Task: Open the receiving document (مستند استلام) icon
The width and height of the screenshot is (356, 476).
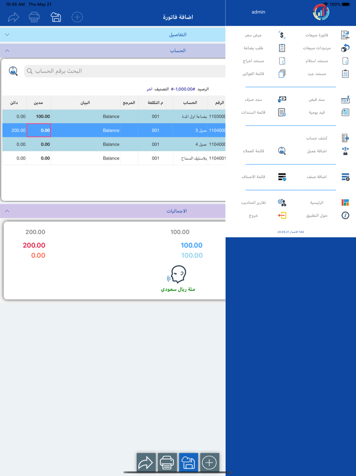Action: click(x=345, y=61)
